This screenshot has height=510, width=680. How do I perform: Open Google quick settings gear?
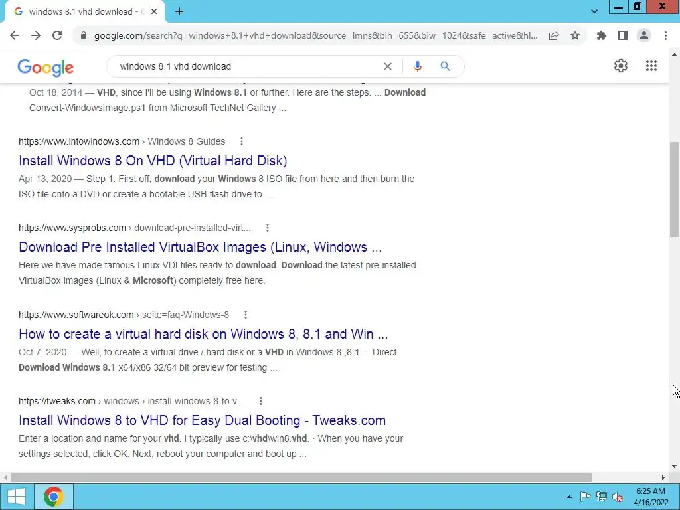click(621, 66)
